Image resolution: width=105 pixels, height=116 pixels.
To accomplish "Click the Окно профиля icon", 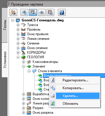I will (x=23, y=34).
